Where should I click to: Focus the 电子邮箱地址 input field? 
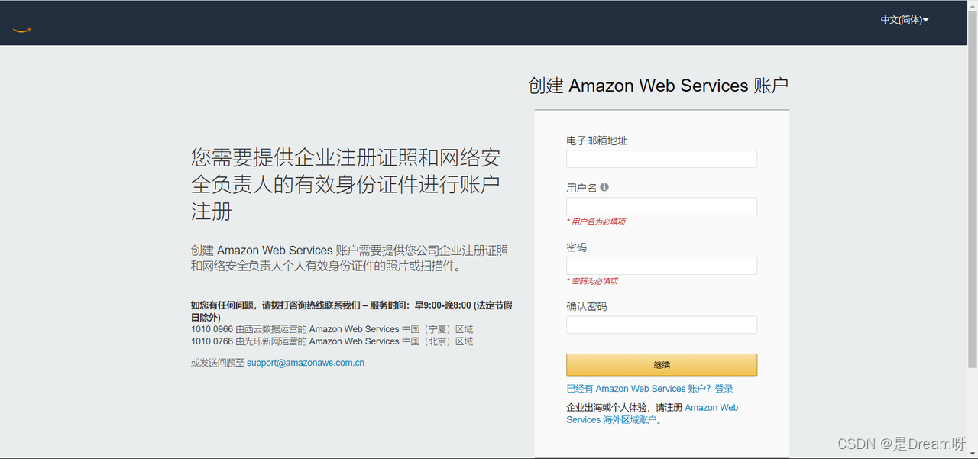coord(662,159)
